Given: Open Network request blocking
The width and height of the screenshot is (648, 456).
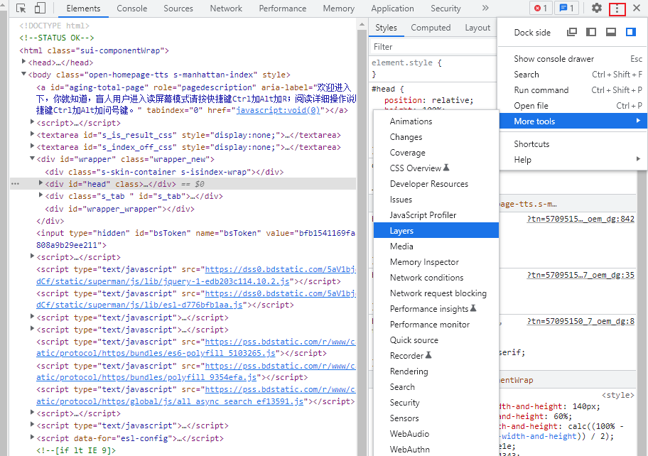Looking at the screenshot, I should [x=436, y=293].
